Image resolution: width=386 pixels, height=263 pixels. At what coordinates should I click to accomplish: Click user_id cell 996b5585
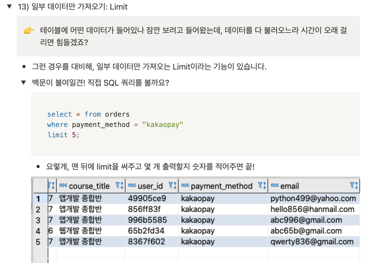pyautogui.click(x=152, y=220)
